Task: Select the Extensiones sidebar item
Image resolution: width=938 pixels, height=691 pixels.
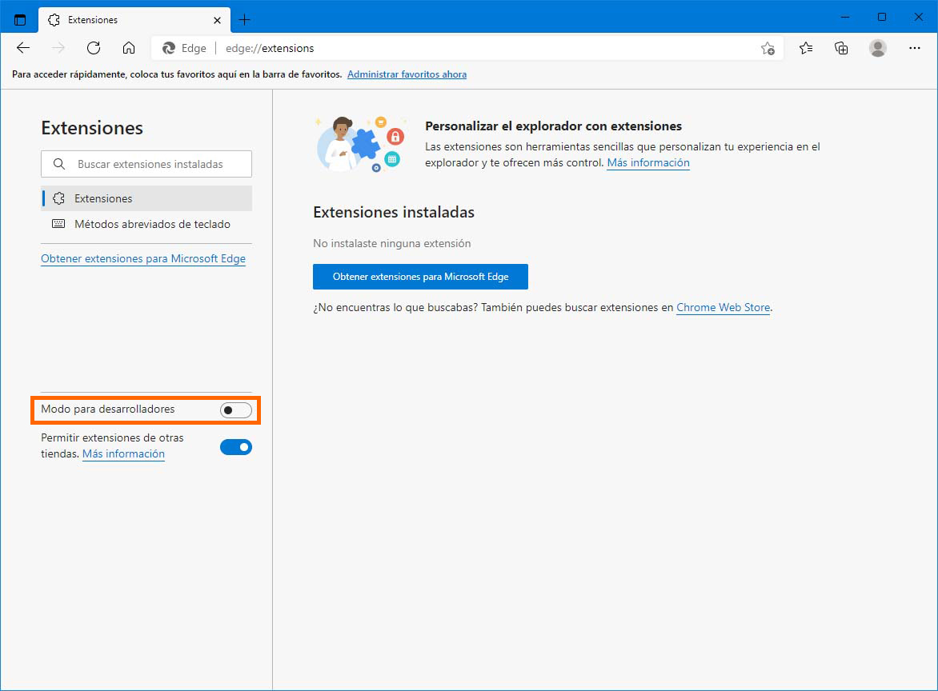Action: 146,198
